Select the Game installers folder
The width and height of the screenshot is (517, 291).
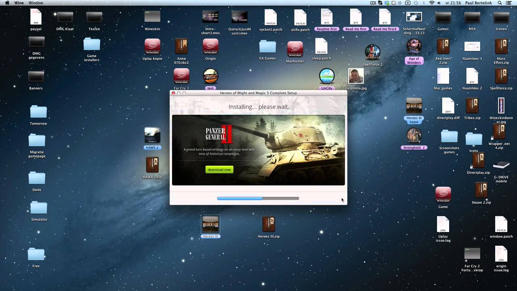[92, 44]
